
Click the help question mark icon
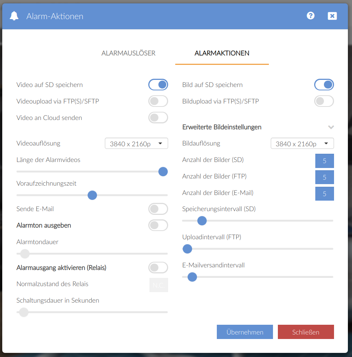tap(310, 16)
